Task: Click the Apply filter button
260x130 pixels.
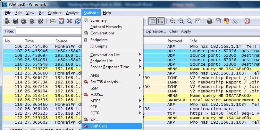Action: coord(186,31)
